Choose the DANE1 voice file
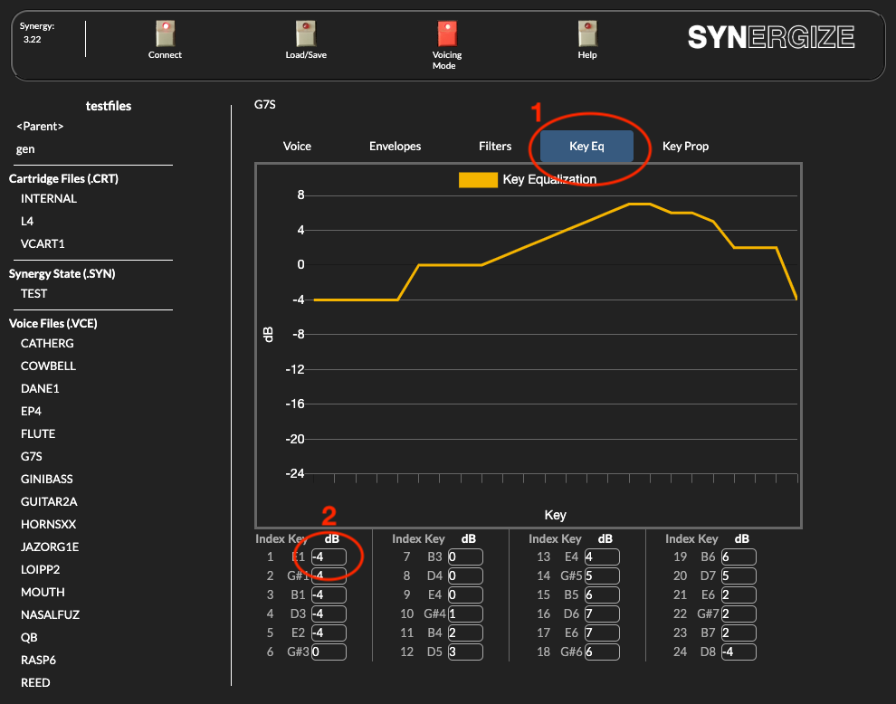The image size is (896, 704). coord(40,388)
